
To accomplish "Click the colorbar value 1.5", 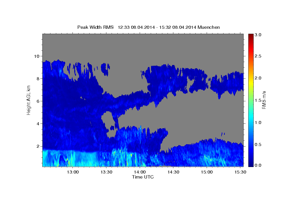I will 258,100.
